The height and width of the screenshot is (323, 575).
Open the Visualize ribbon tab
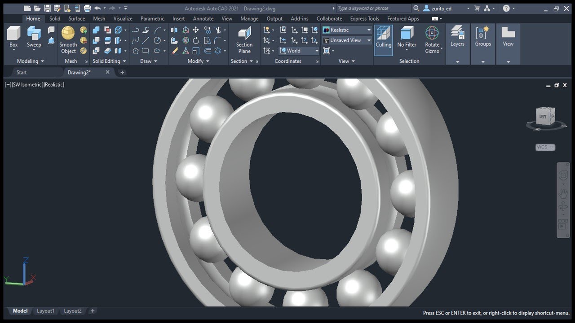pyautogui.click(x=123, y=18)
